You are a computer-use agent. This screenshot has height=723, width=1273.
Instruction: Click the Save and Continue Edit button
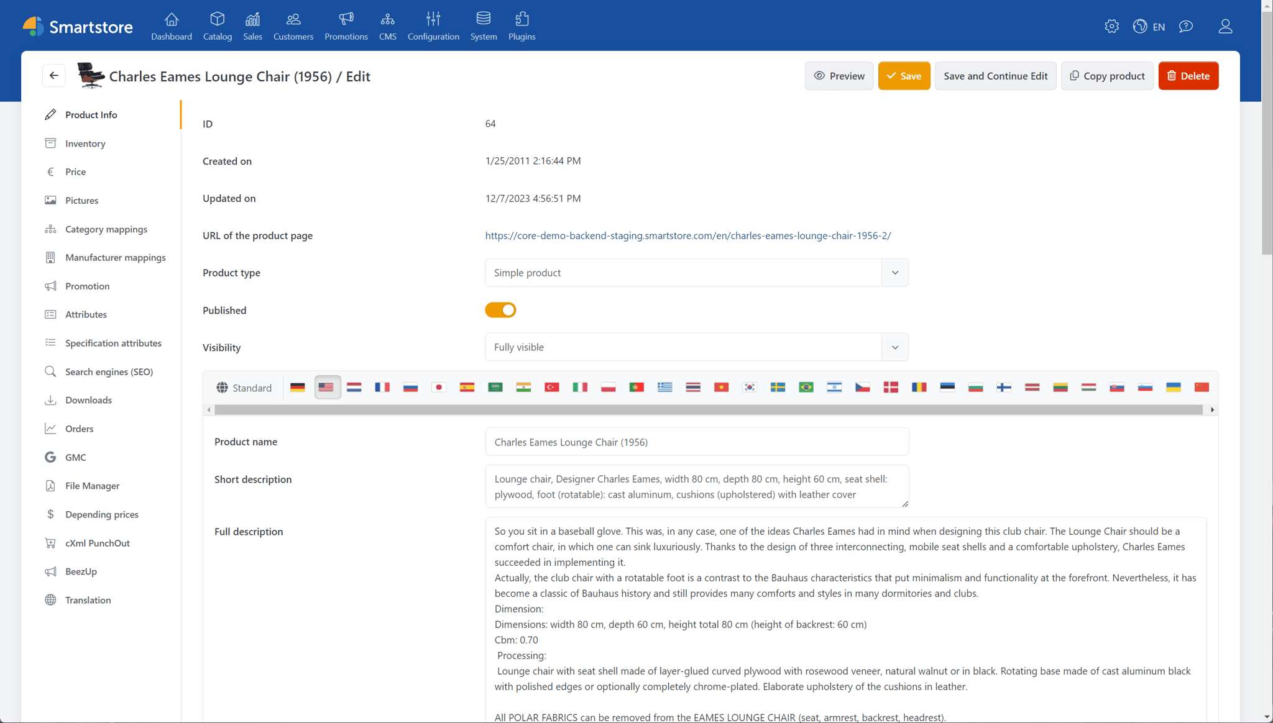pos(995,76)
